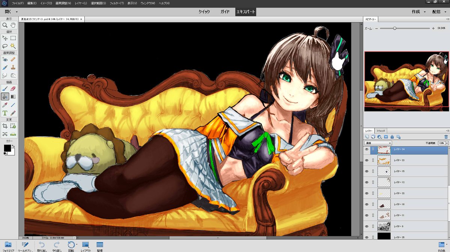Open the フィルター(T) menu

point(117,3)
